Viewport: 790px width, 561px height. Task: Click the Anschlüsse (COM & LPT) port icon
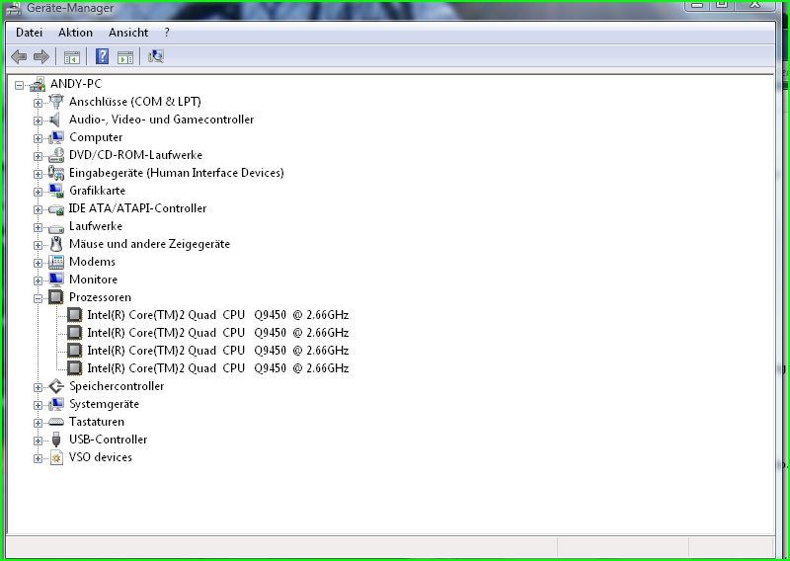tap(56, 102)
